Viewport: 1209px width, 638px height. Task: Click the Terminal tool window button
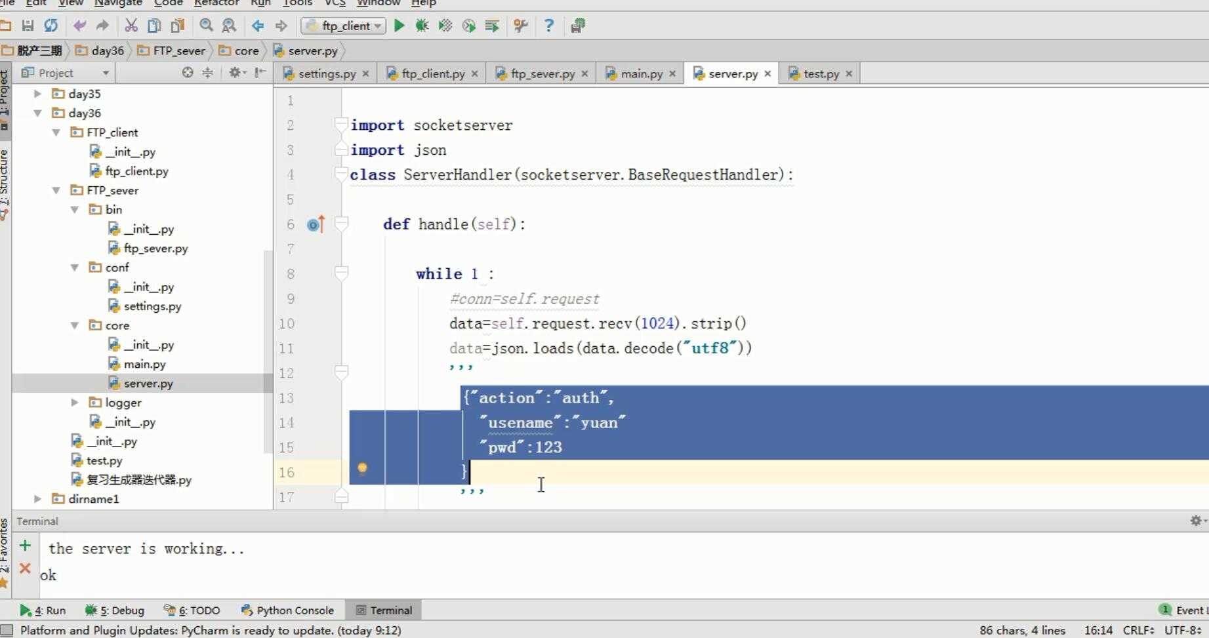(x=384, y=610)
